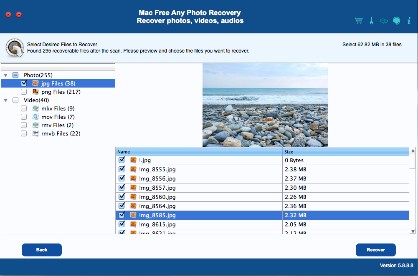Click the mov Files QuickTime icon
418x276 pixels.
[35, 117]
